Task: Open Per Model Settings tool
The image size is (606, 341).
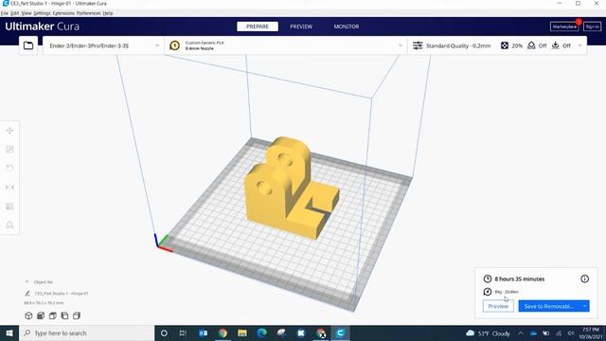Action: tap(10, 206)
